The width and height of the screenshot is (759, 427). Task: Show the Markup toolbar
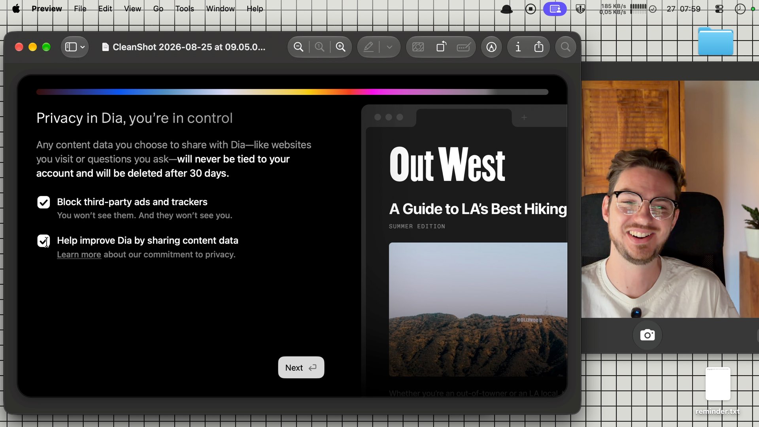coord(491,47)
